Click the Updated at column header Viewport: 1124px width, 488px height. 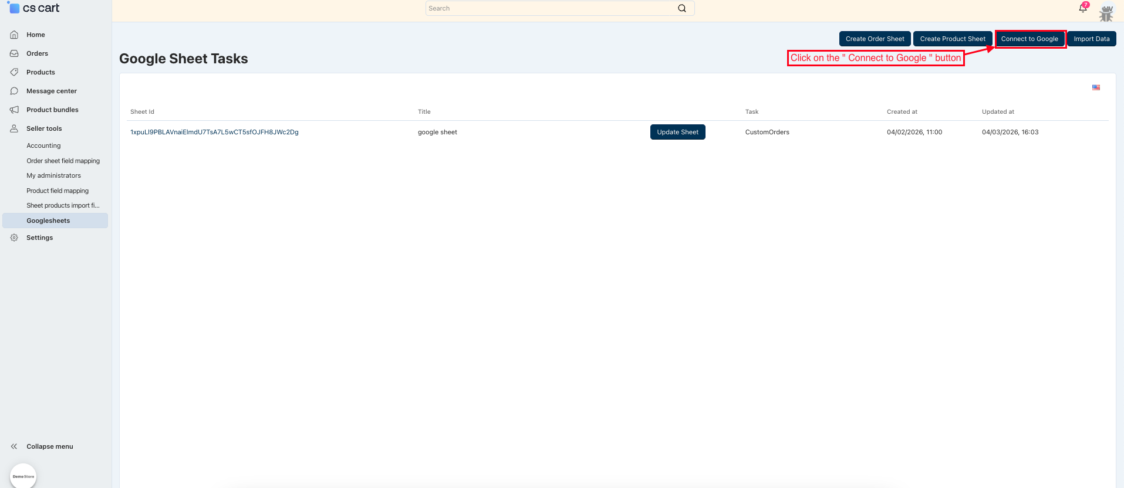(998, 111)
